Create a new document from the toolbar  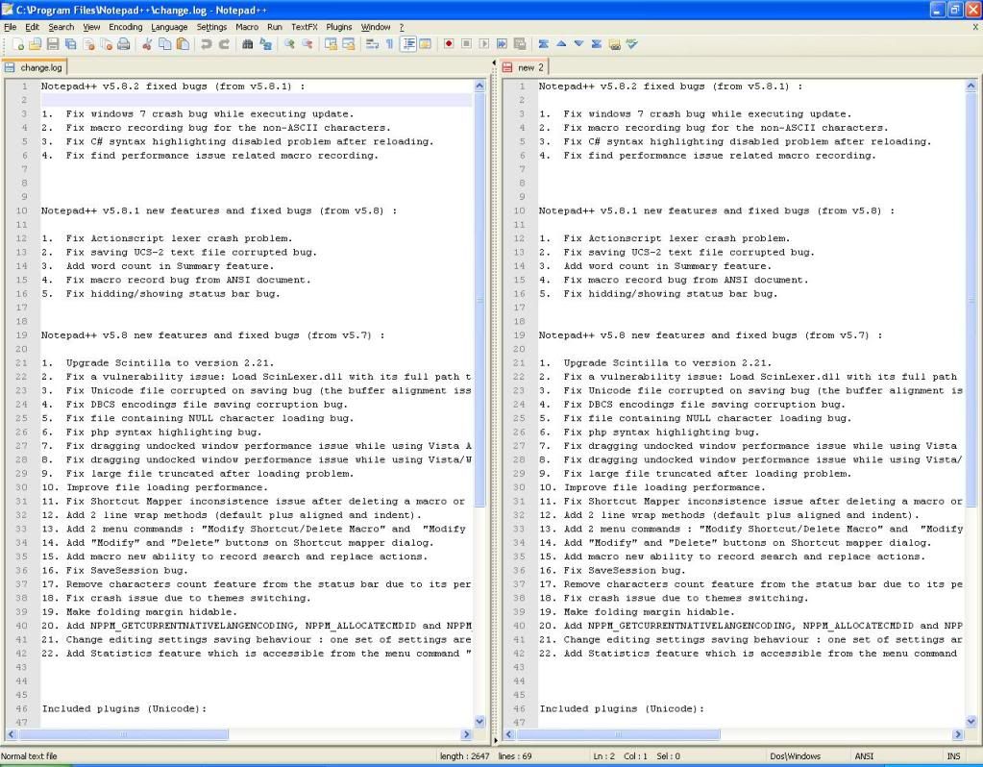[x=17, y=44]
